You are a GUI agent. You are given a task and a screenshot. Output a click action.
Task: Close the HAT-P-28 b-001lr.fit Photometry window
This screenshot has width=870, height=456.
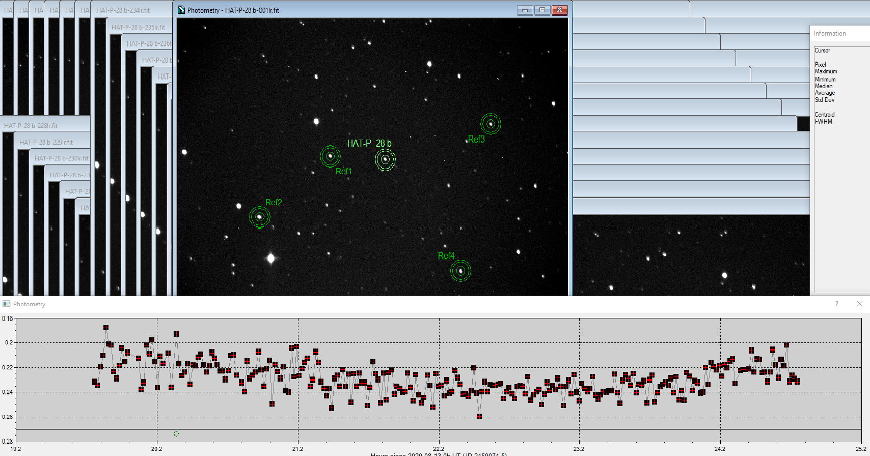pos(559,10)
